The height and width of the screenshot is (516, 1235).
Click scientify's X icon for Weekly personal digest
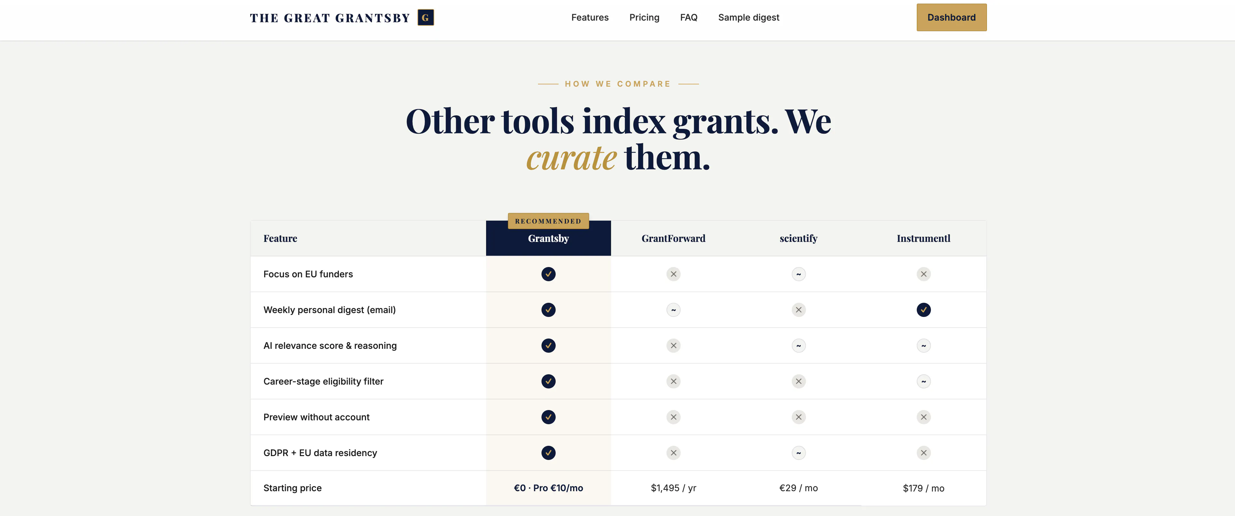(799, 310)
